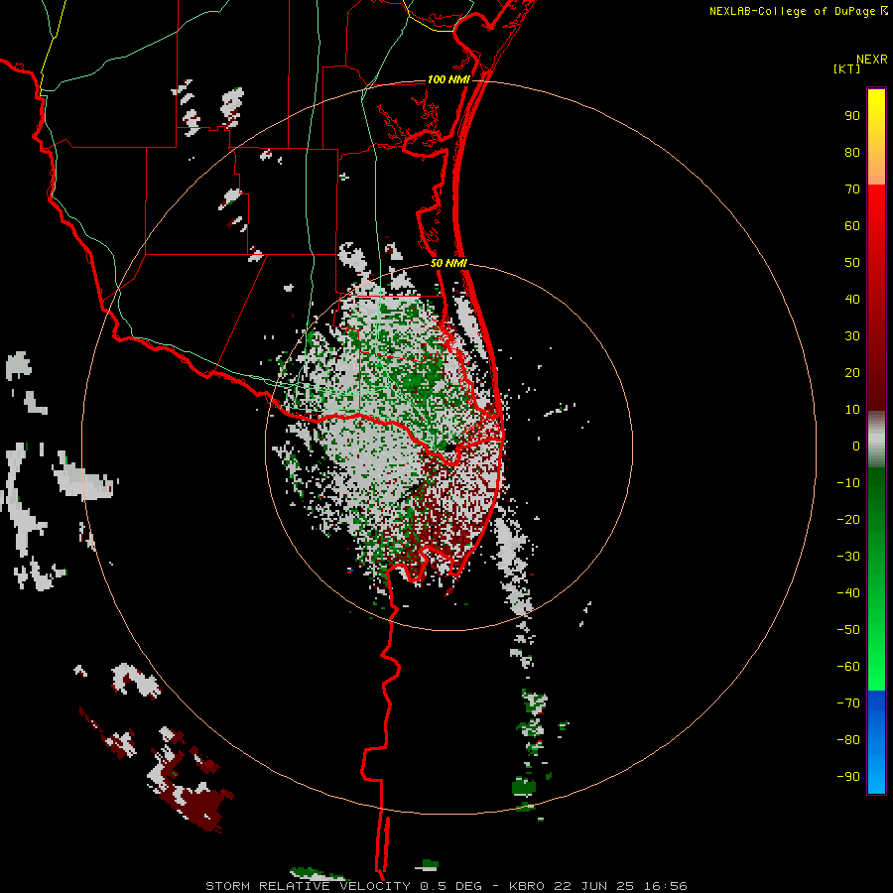This screenshot has height=893, width=893.
Task: Click the 30 value on the velocity scale
Action: (x=852, y=336)
